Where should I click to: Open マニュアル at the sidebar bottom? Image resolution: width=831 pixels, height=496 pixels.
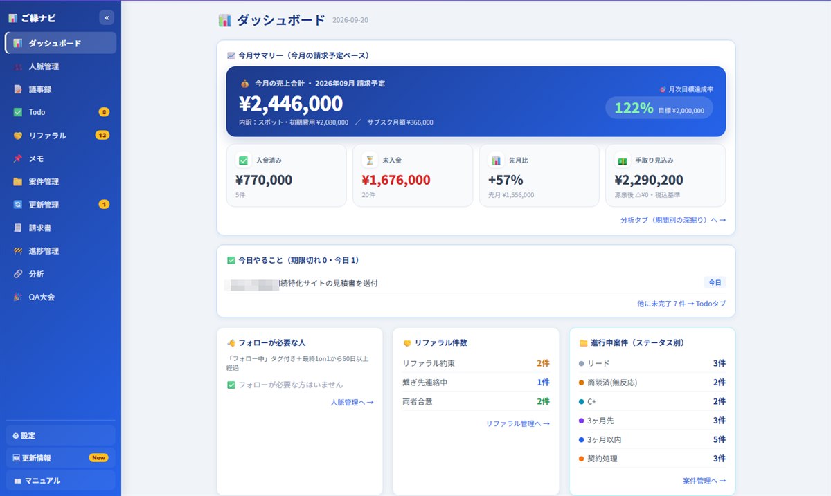[60, 481]
